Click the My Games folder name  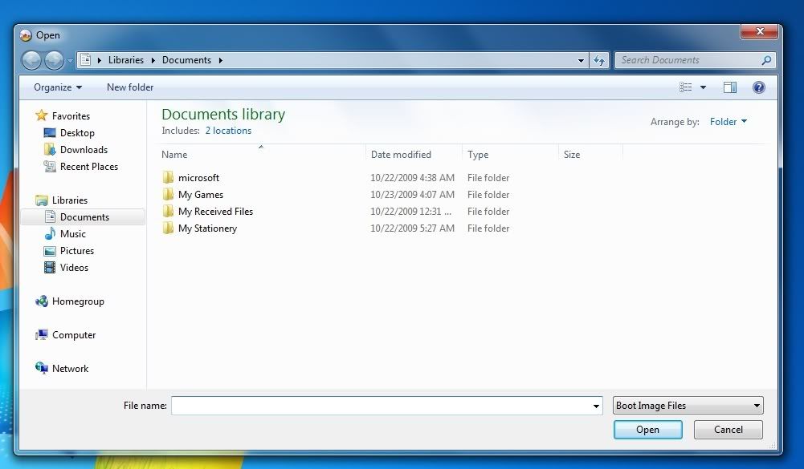click(201, 195)
